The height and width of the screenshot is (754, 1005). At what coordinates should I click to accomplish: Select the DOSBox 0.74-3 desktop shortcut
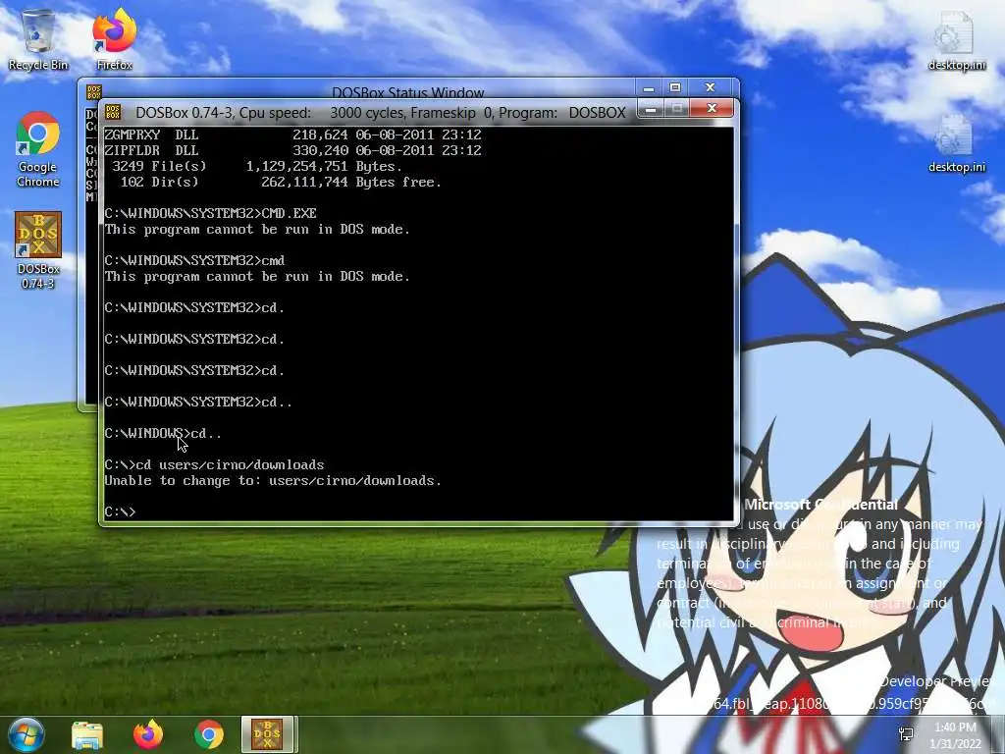coord(38,250)
